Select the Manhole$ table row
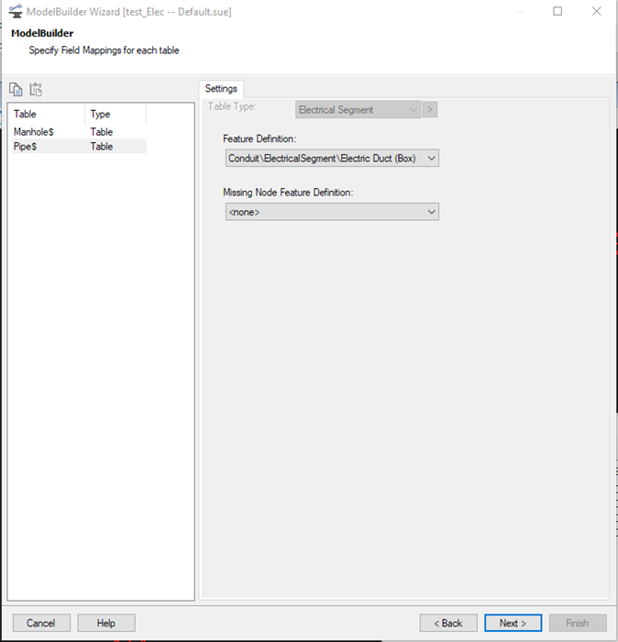The height and width of the screenshot is (642, 618). (34, 132)
